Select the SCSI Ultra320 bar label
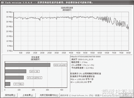Viewport: 134px width, 98px height. point(60,65)
